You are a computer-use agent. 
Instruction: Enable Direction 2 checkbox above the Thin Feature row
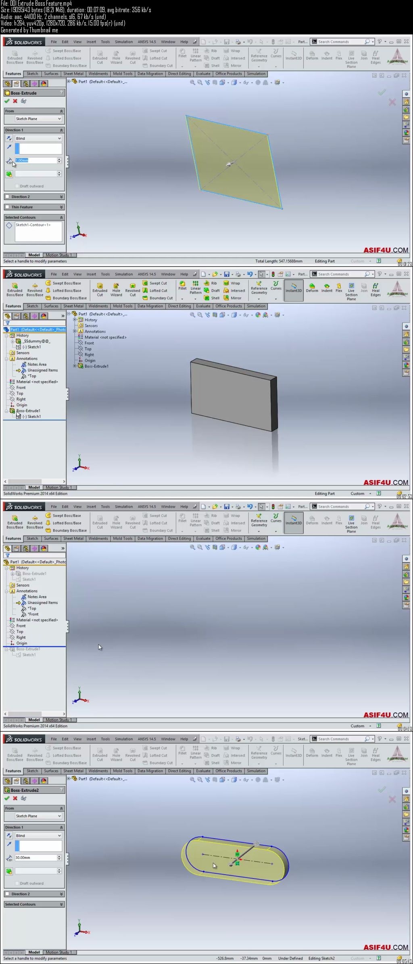7,197
